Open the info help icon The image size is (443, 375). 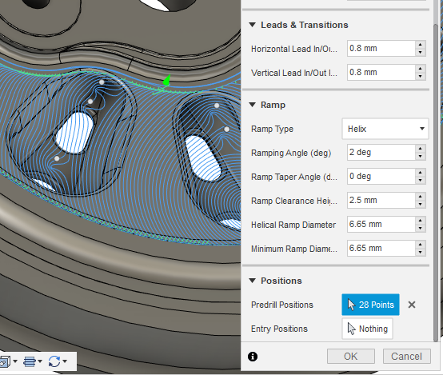[253, 357]
